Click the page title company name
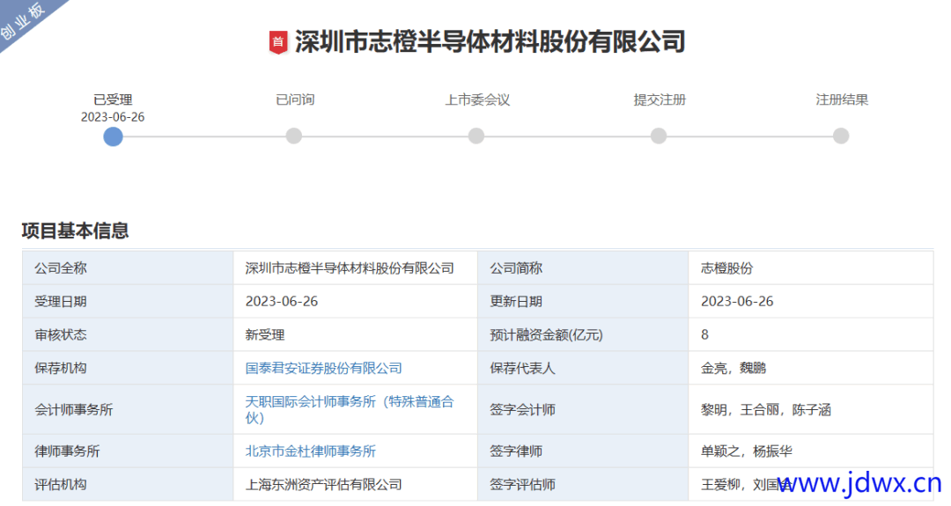 (490, 42)
